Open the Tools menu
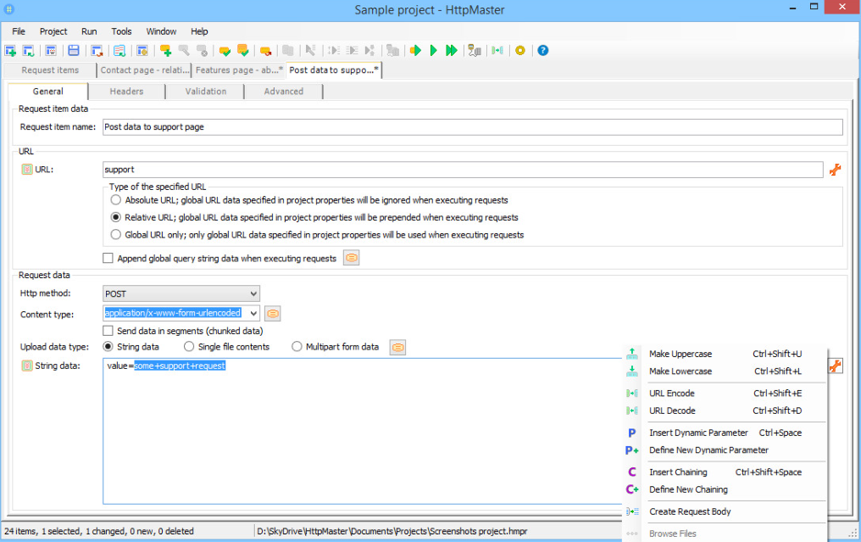 click(x=121, y=31)
